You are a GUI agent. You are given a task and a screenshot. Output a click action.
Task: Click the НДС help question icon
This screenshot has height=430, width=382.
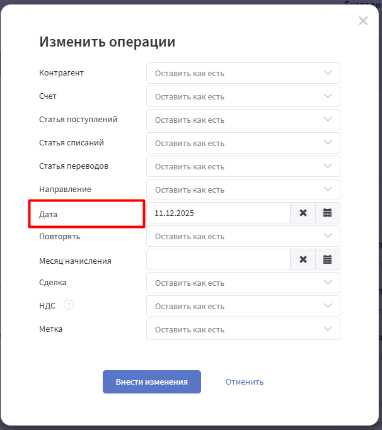(69, 305)
